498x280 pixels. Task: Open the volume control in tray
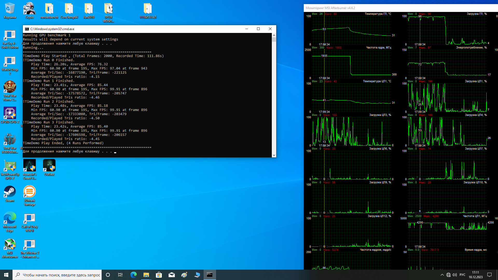(x=455, y=275)
